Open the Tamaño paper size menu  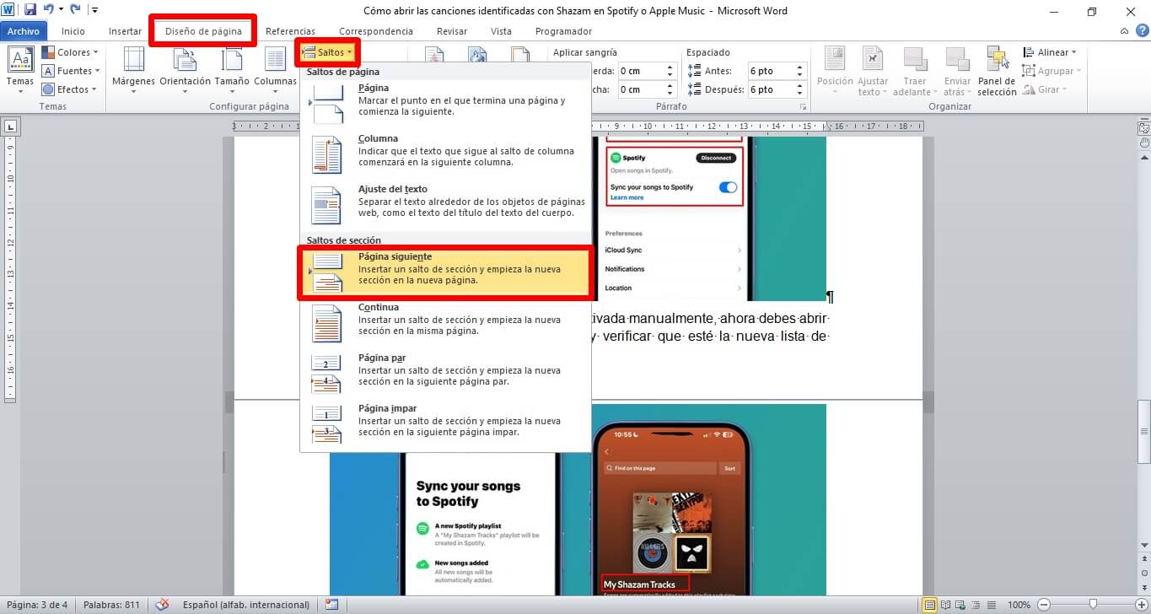tap(231, 71)
